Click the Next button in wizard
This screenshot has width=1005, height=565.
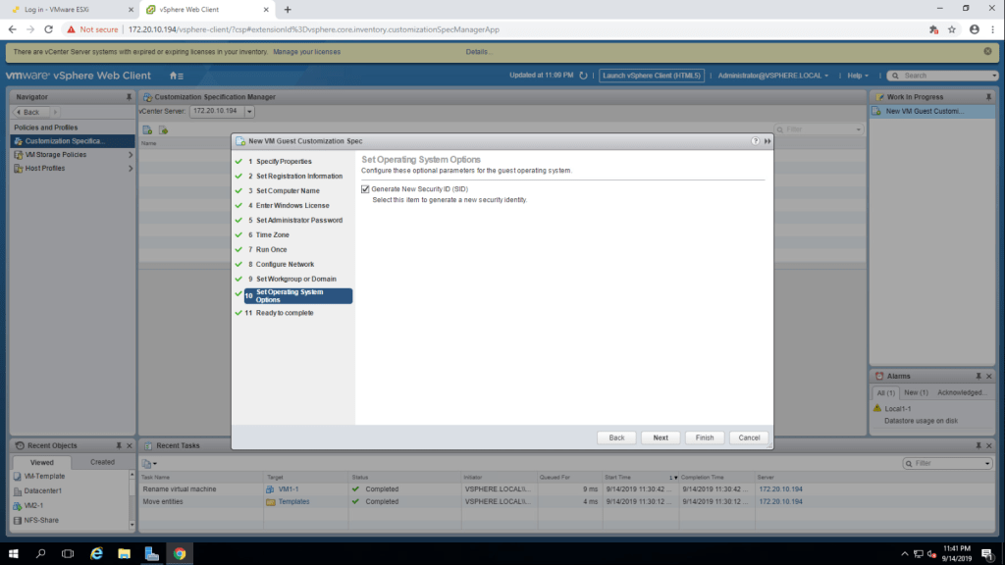click(x=661, y=437)
